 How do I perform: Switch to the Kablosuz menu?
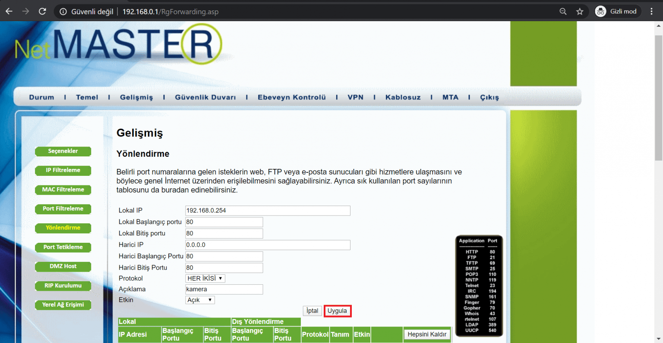click(402, 97)
